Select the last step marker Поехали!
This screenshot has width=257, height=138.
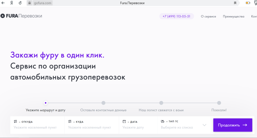(219, 103)
